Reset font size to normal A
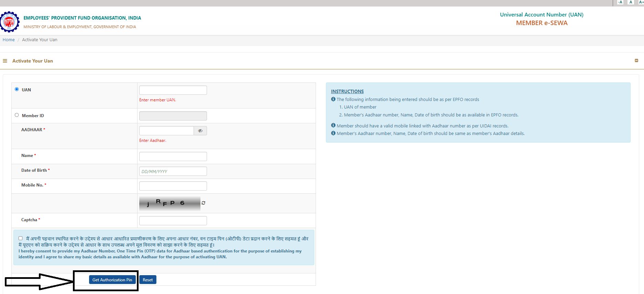 631,2
